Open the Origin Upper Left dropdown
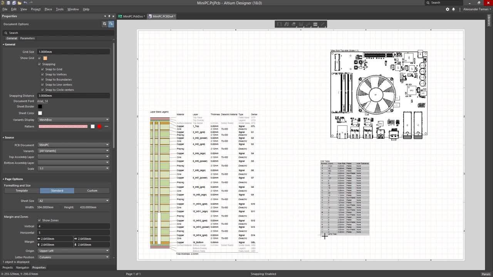The width and height of the screenshot is (493, 277). point(73,251)
